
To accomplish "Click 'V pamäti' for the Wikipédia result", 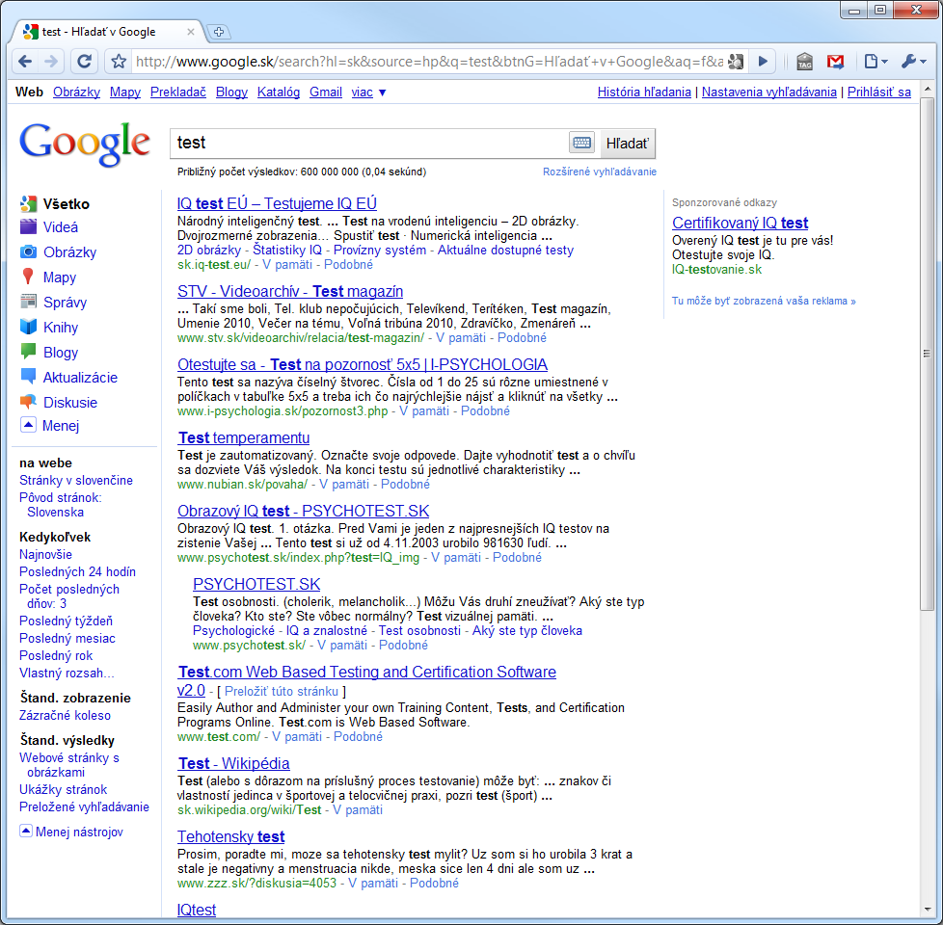I will pyautogui.click(x=358, y=810).
